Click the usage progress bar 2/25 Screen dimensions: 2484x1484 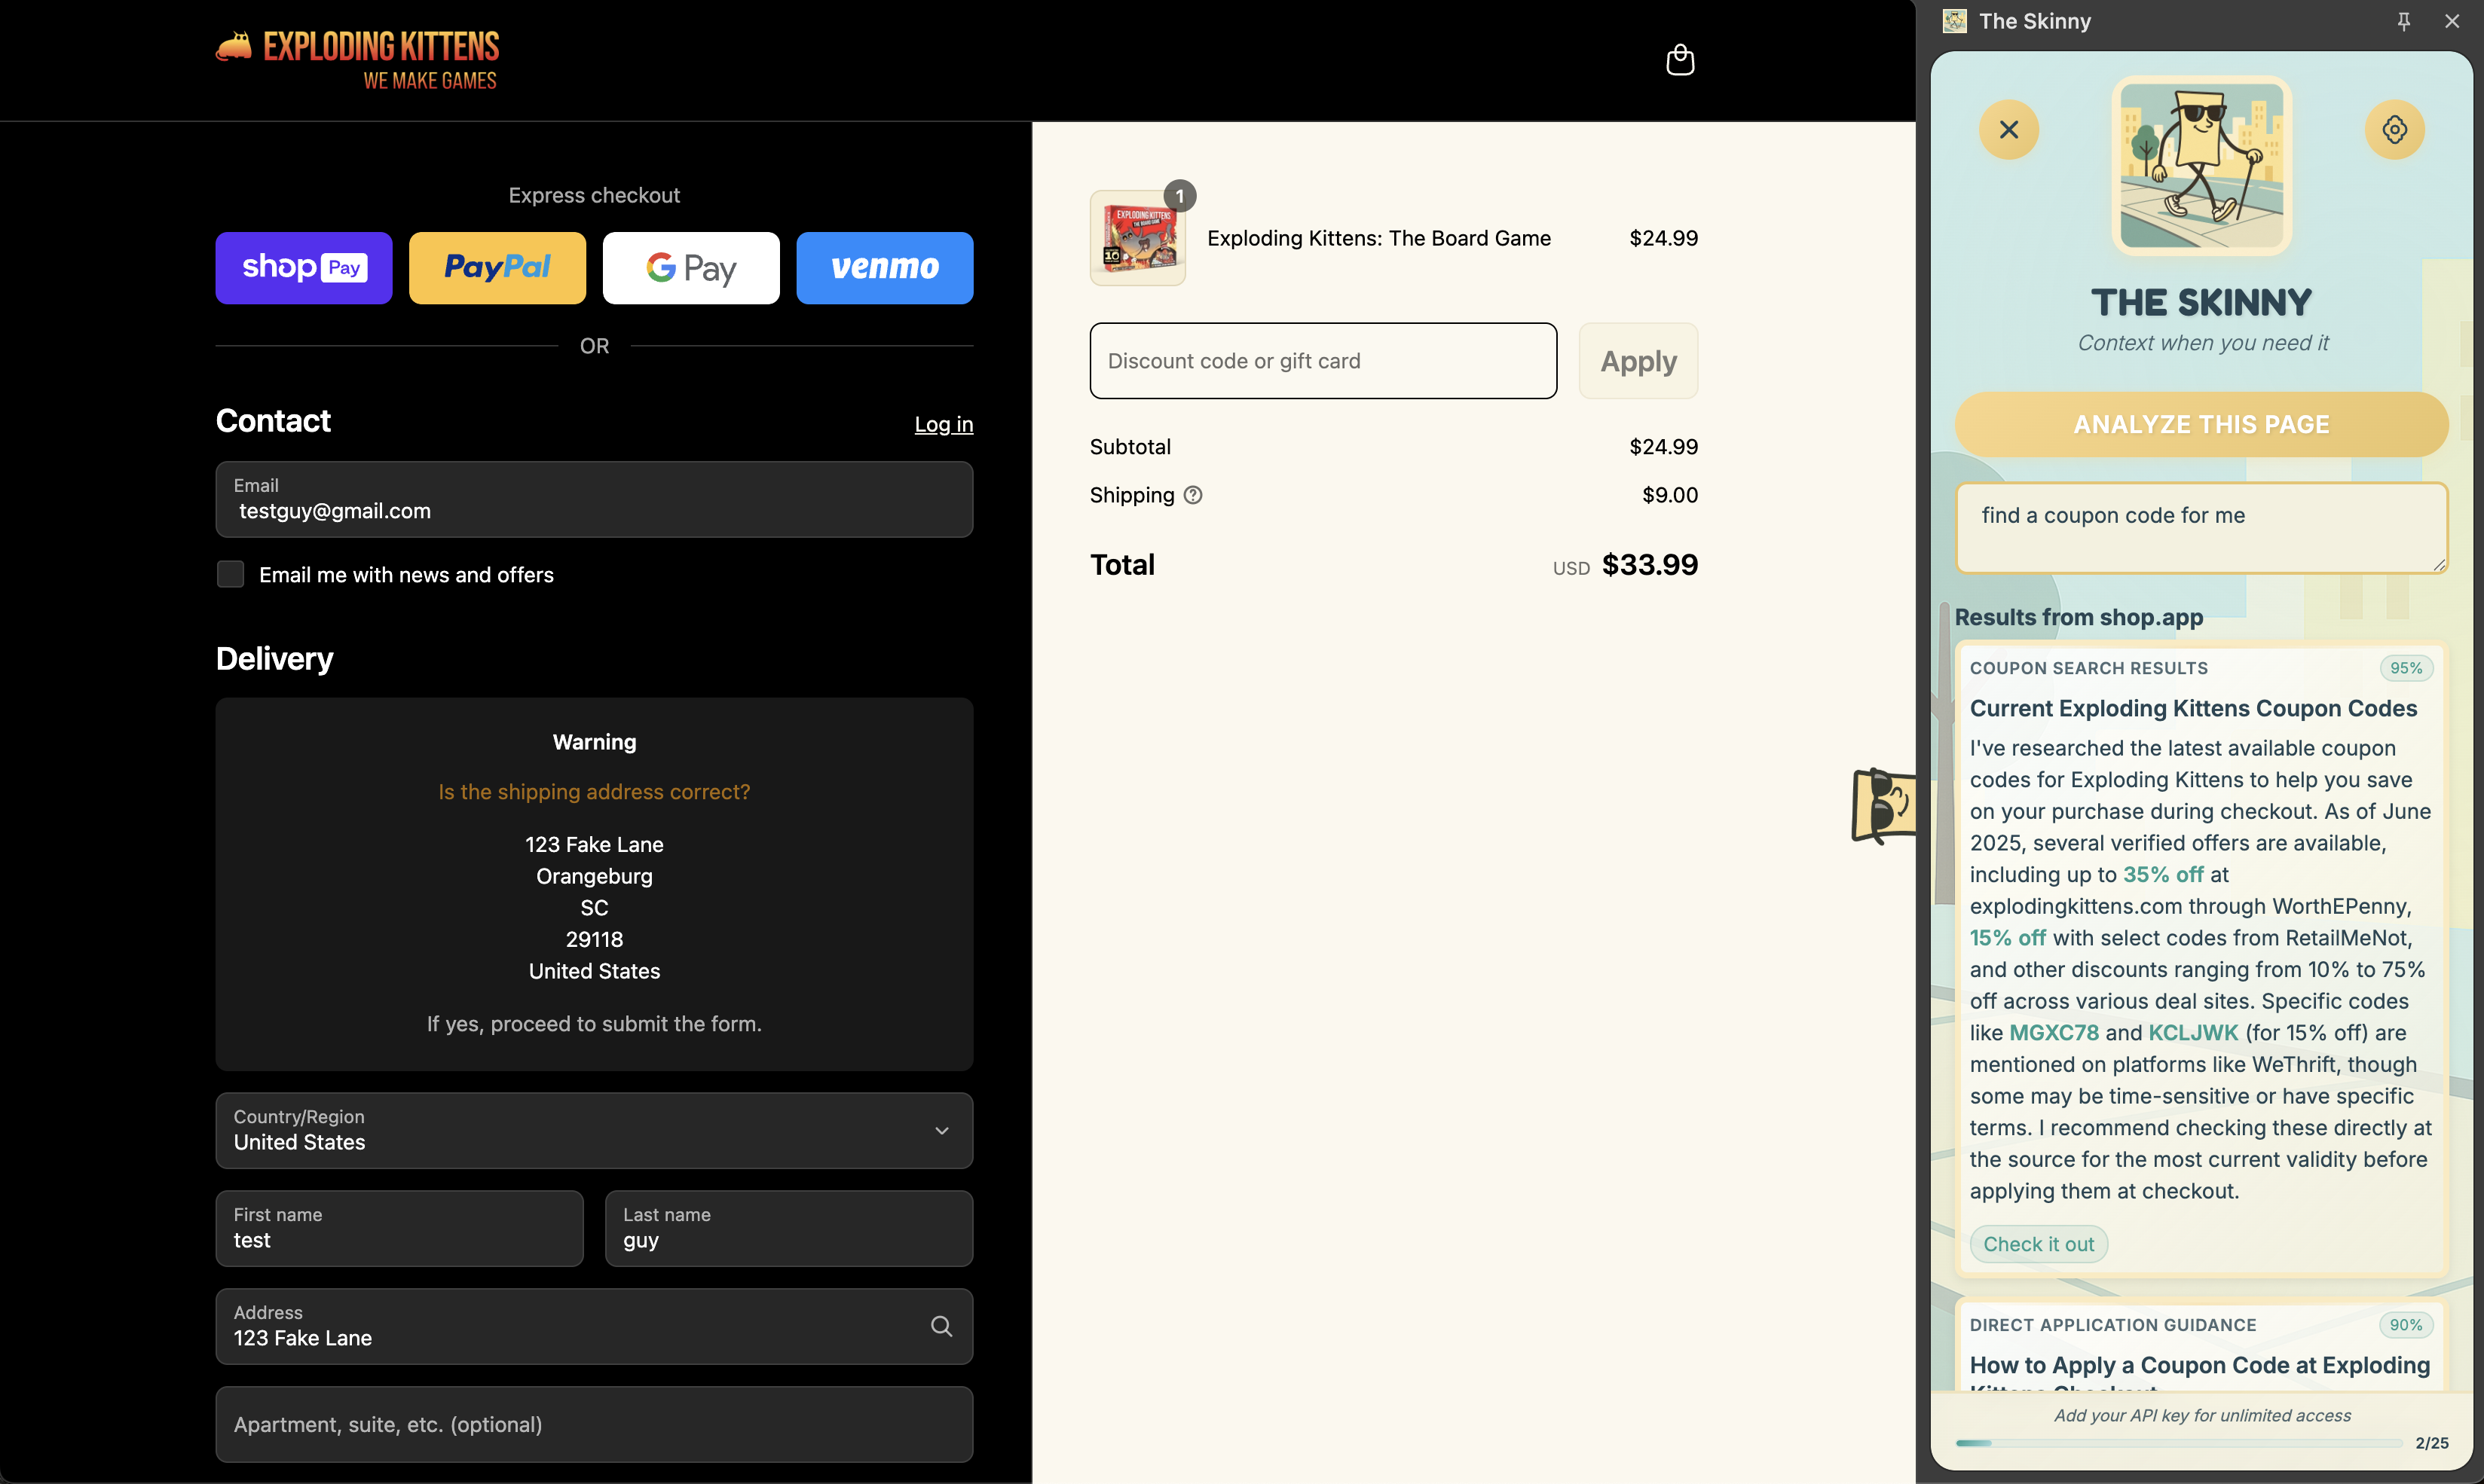point(2179,1443)
